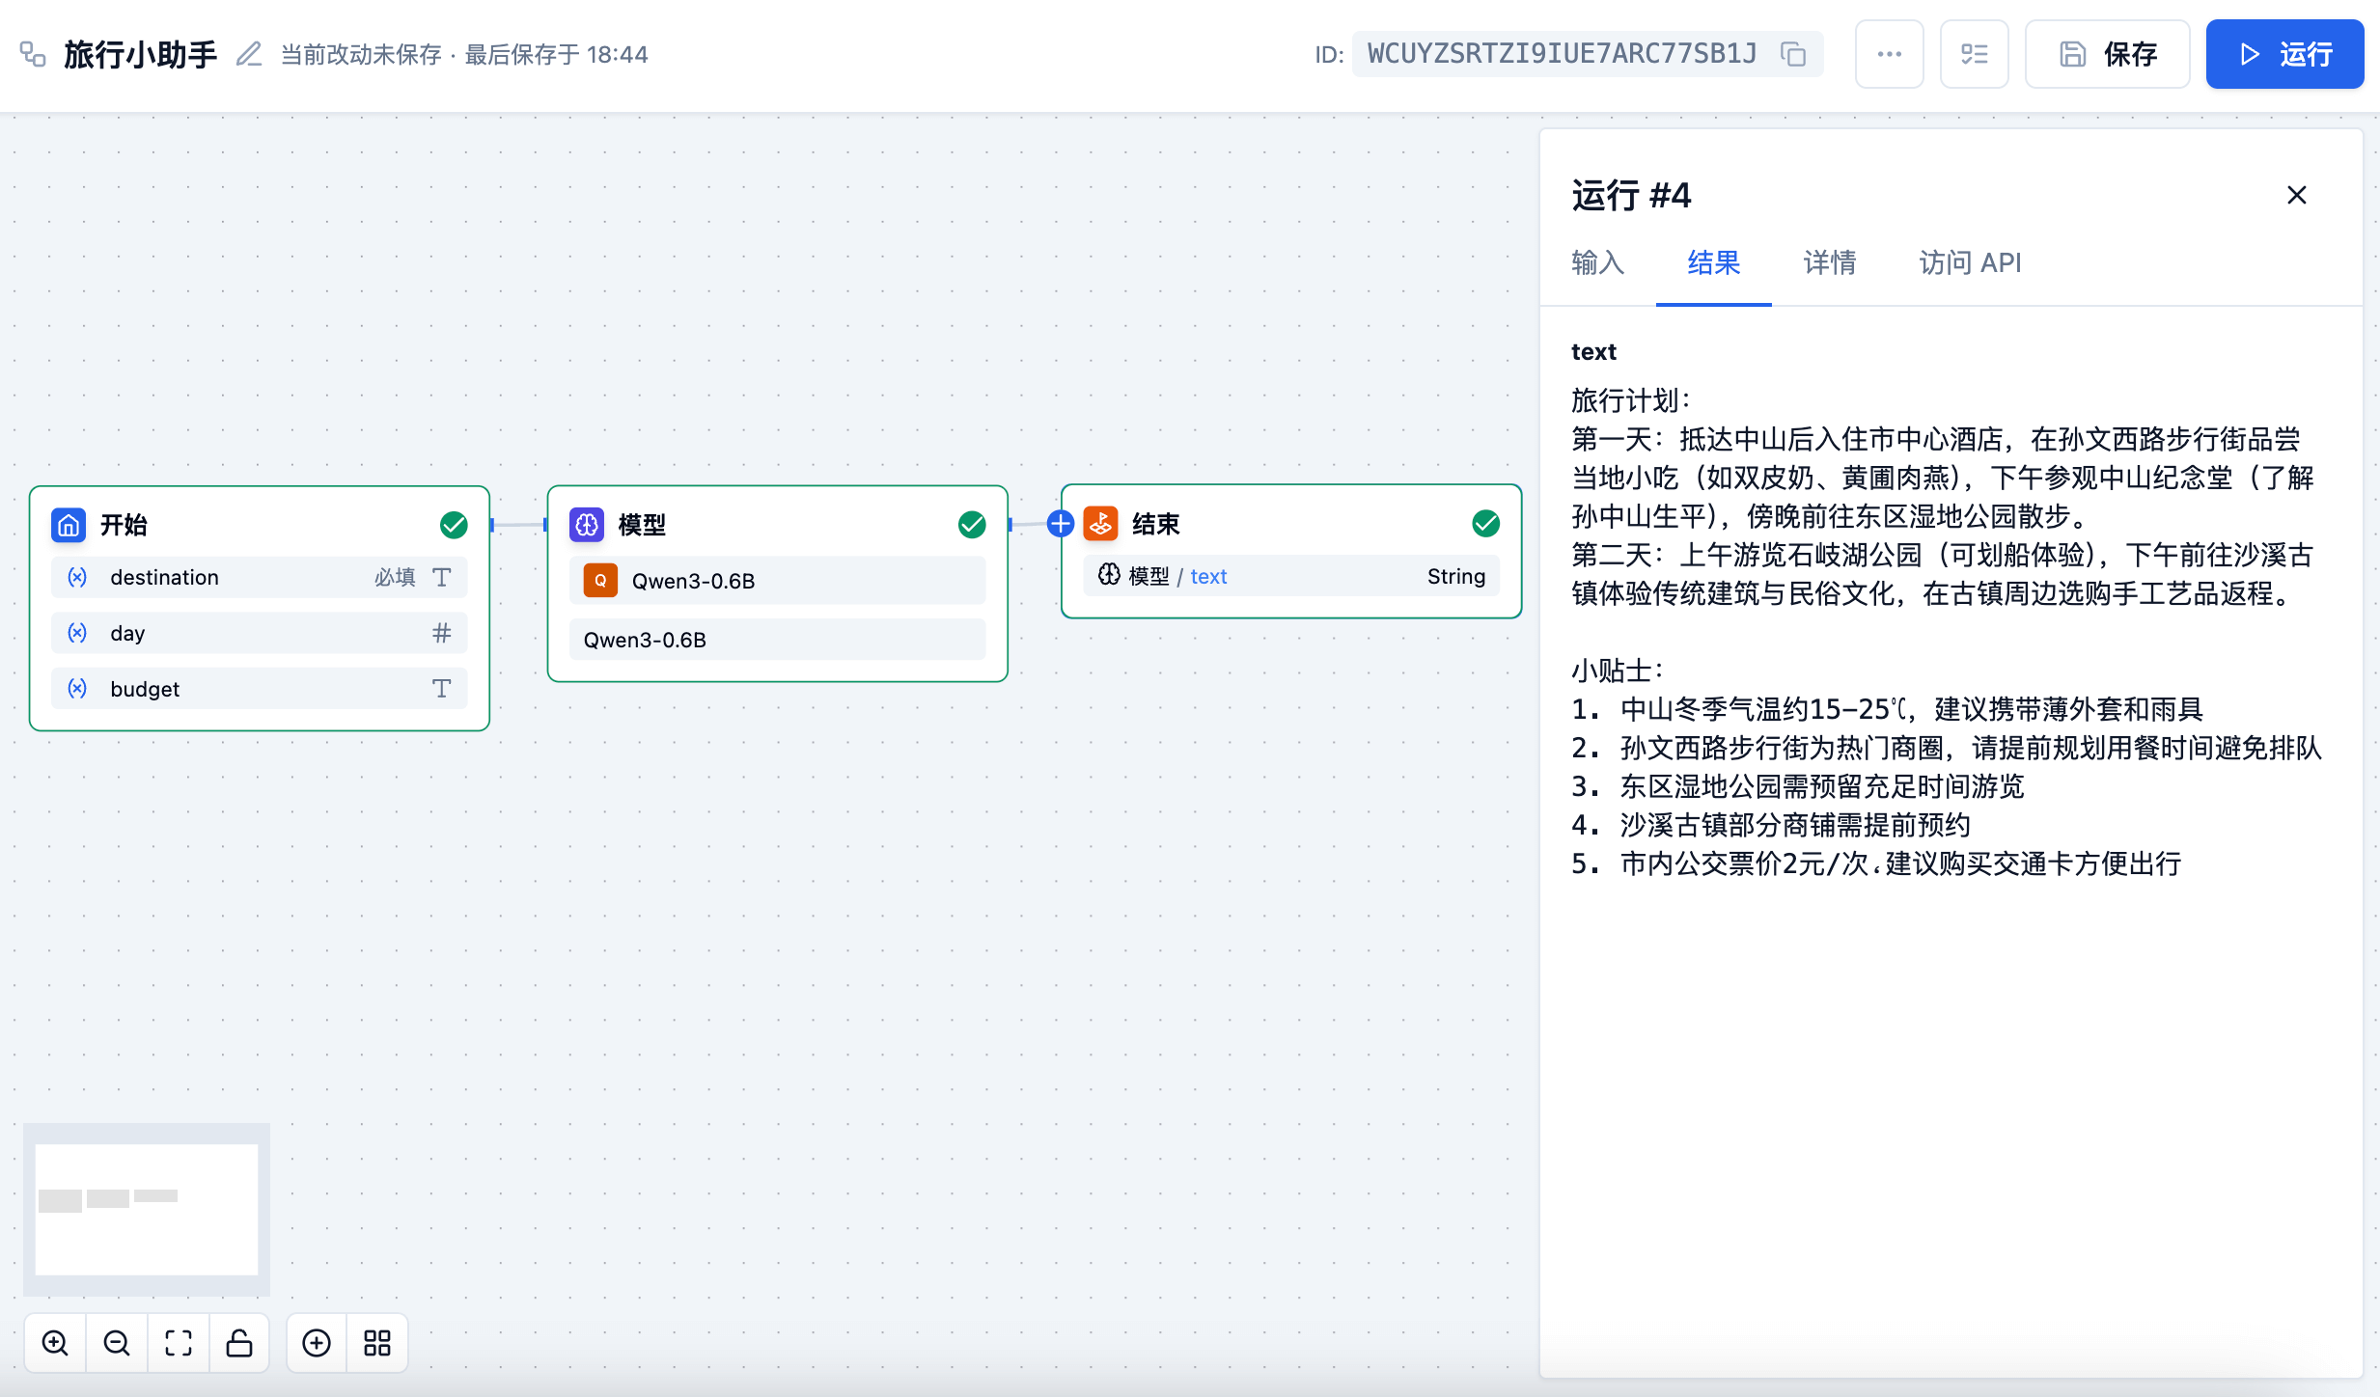Image resolution: width=2380 pixels, height=1397 pixels.
Task: Lock the canvas with the padlock icon
Action: coord(238,1342)
